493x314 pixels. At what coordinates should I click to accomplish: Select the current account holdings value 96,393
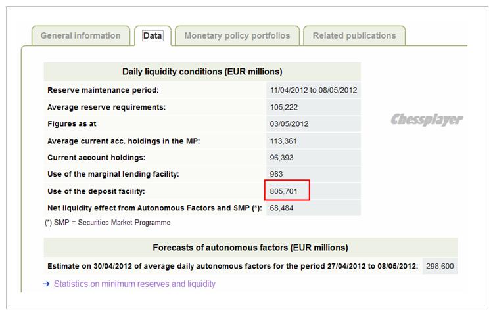282,158
